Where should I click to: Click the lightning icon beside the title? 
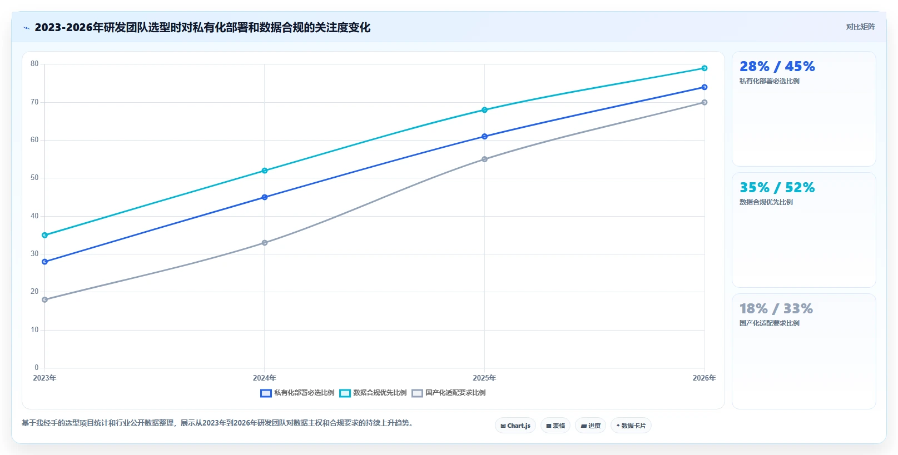point(26,28)
